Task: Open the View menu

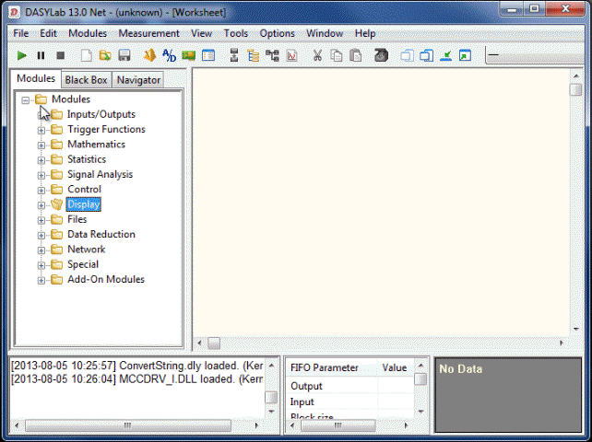Action: [x=201, y=33]
